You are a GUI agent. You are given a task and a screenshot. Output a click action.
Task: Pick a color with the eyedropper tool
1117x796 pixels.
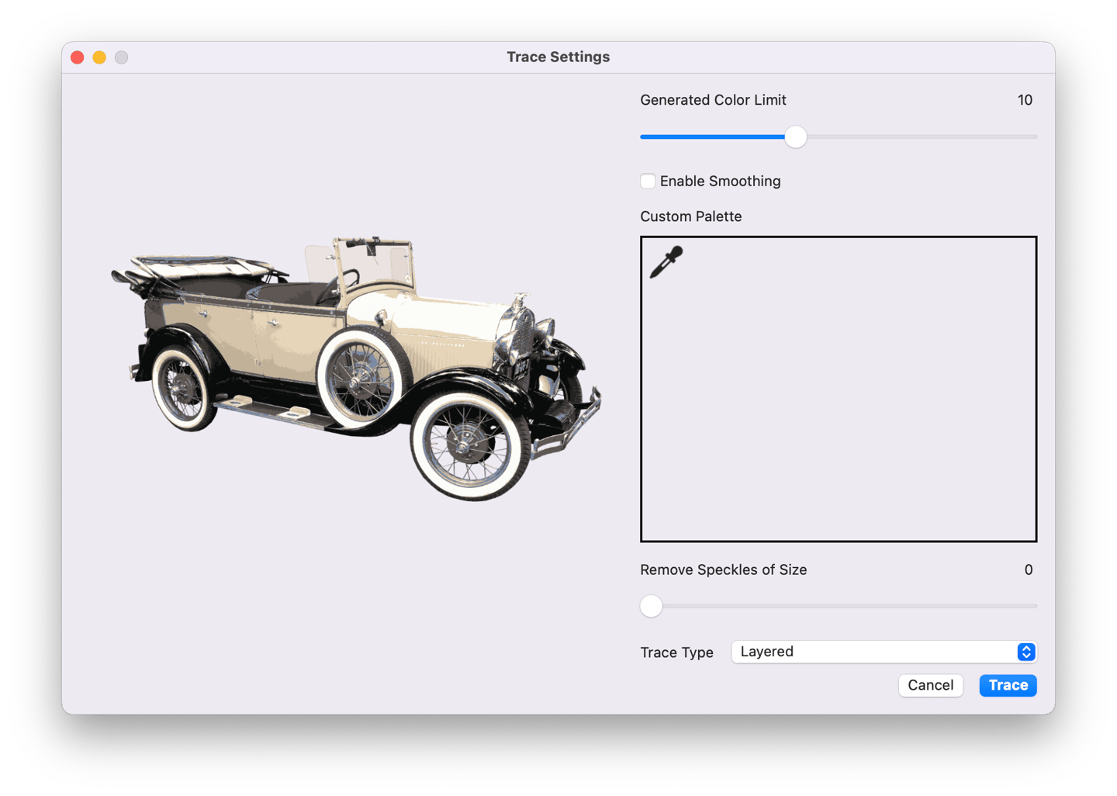point(666,262)
